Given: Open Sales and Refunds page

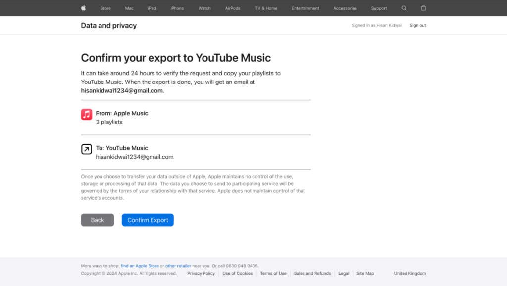Looking at the screenshot, I should click(x=312, y=273).
